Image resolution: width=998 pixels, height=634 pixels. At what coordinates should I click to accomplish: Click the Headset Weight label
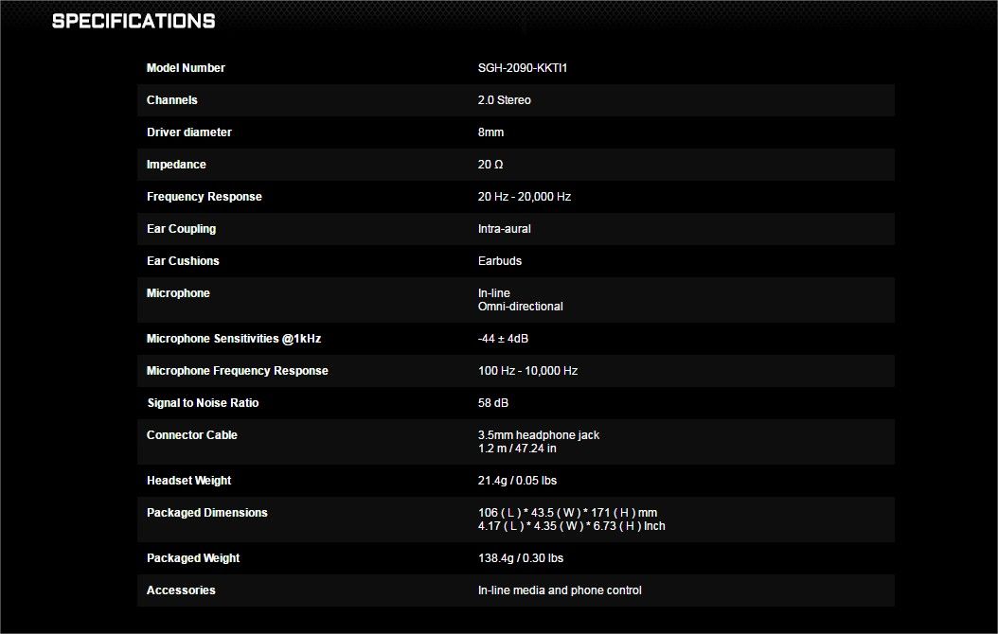click(x=188, y=481)
